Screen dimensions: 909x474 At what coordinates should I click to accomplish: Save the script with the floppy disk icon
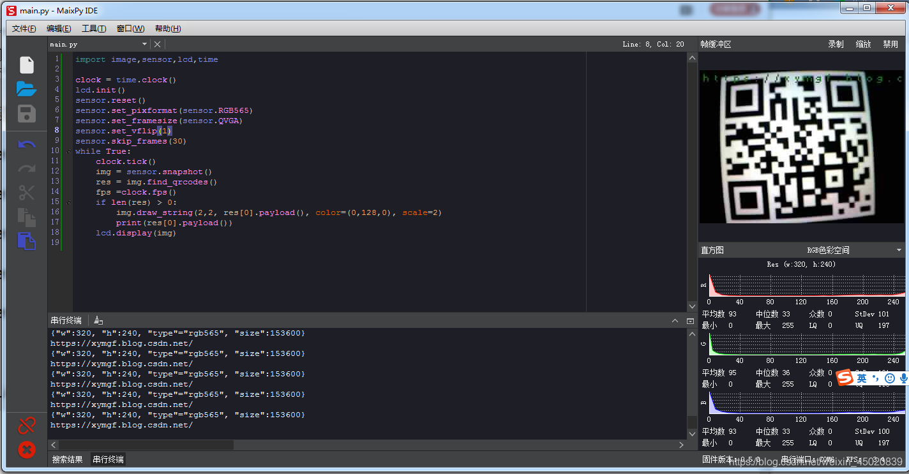27,114
